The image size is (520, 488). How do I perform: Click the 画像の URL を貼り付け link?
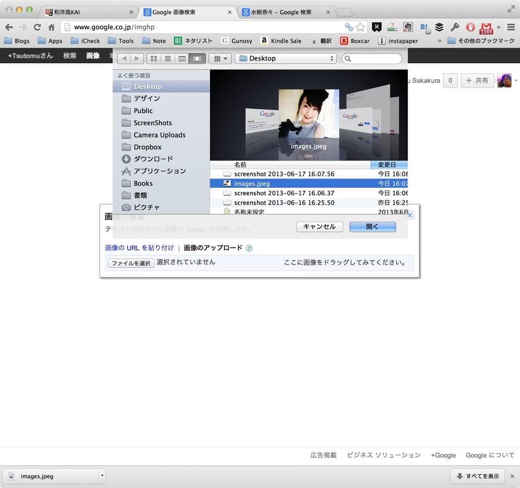pos(139,248)
